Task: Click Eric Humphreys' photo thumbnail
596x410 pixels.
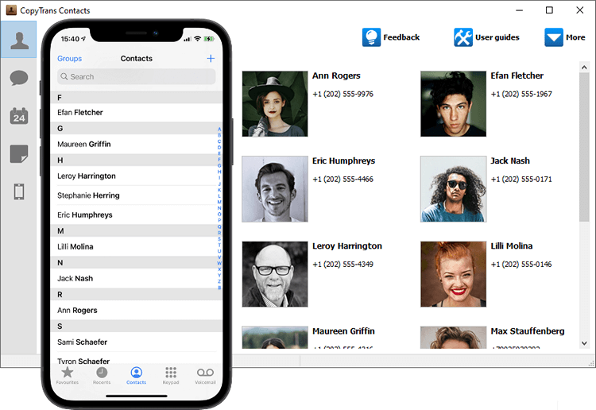Action: pyautogui.click(x=275, y=189)
